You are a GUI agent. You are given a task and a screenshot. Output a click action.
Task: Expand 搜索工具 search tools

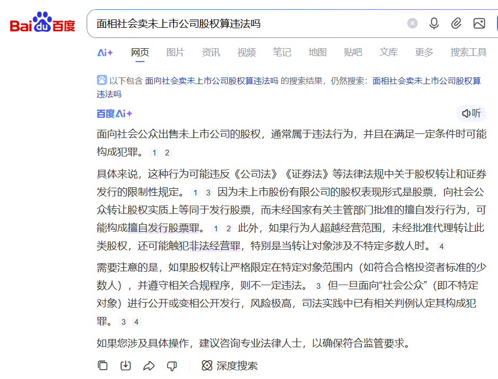tap(468, 52)
